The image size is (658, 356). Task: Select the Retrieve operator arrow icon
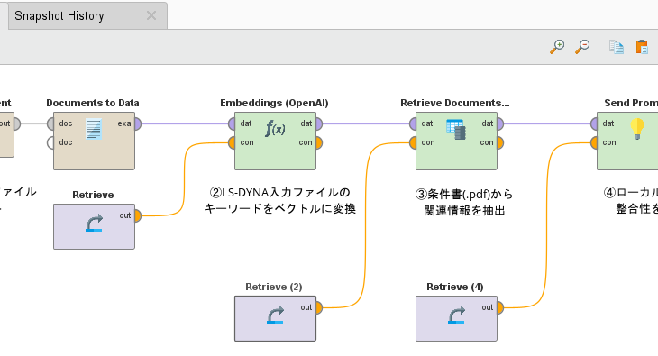[94, 223]
